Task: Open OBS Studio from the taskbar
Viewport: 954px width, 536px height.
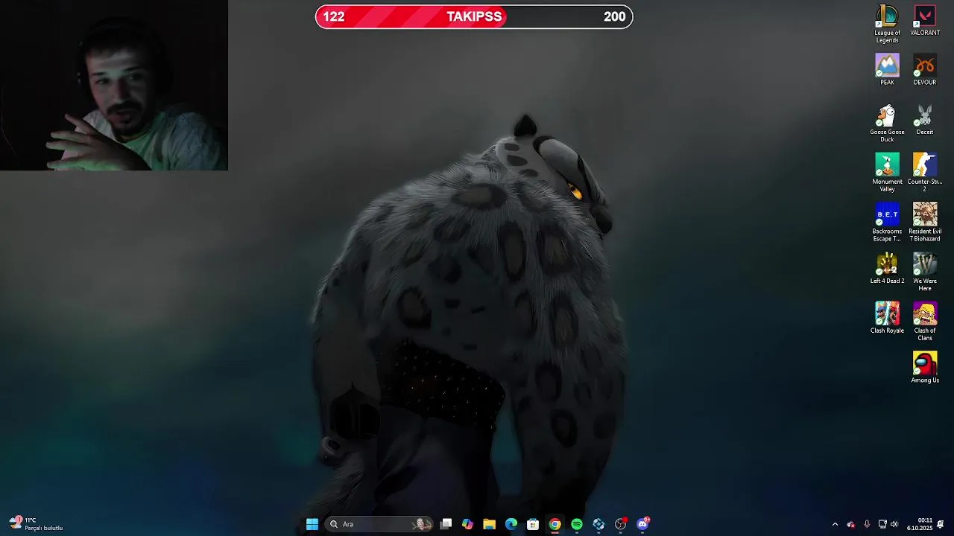Action: (x=621, y=524)
